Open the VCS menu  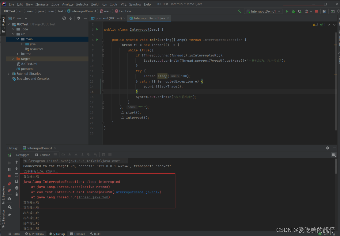tap(123, 4)
